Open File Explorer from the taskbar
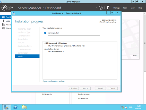 click(24, 107)
